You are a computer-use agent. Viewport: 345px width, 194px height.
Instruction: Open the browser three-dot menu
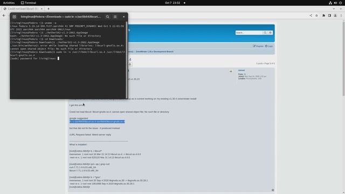pos(341,16)
